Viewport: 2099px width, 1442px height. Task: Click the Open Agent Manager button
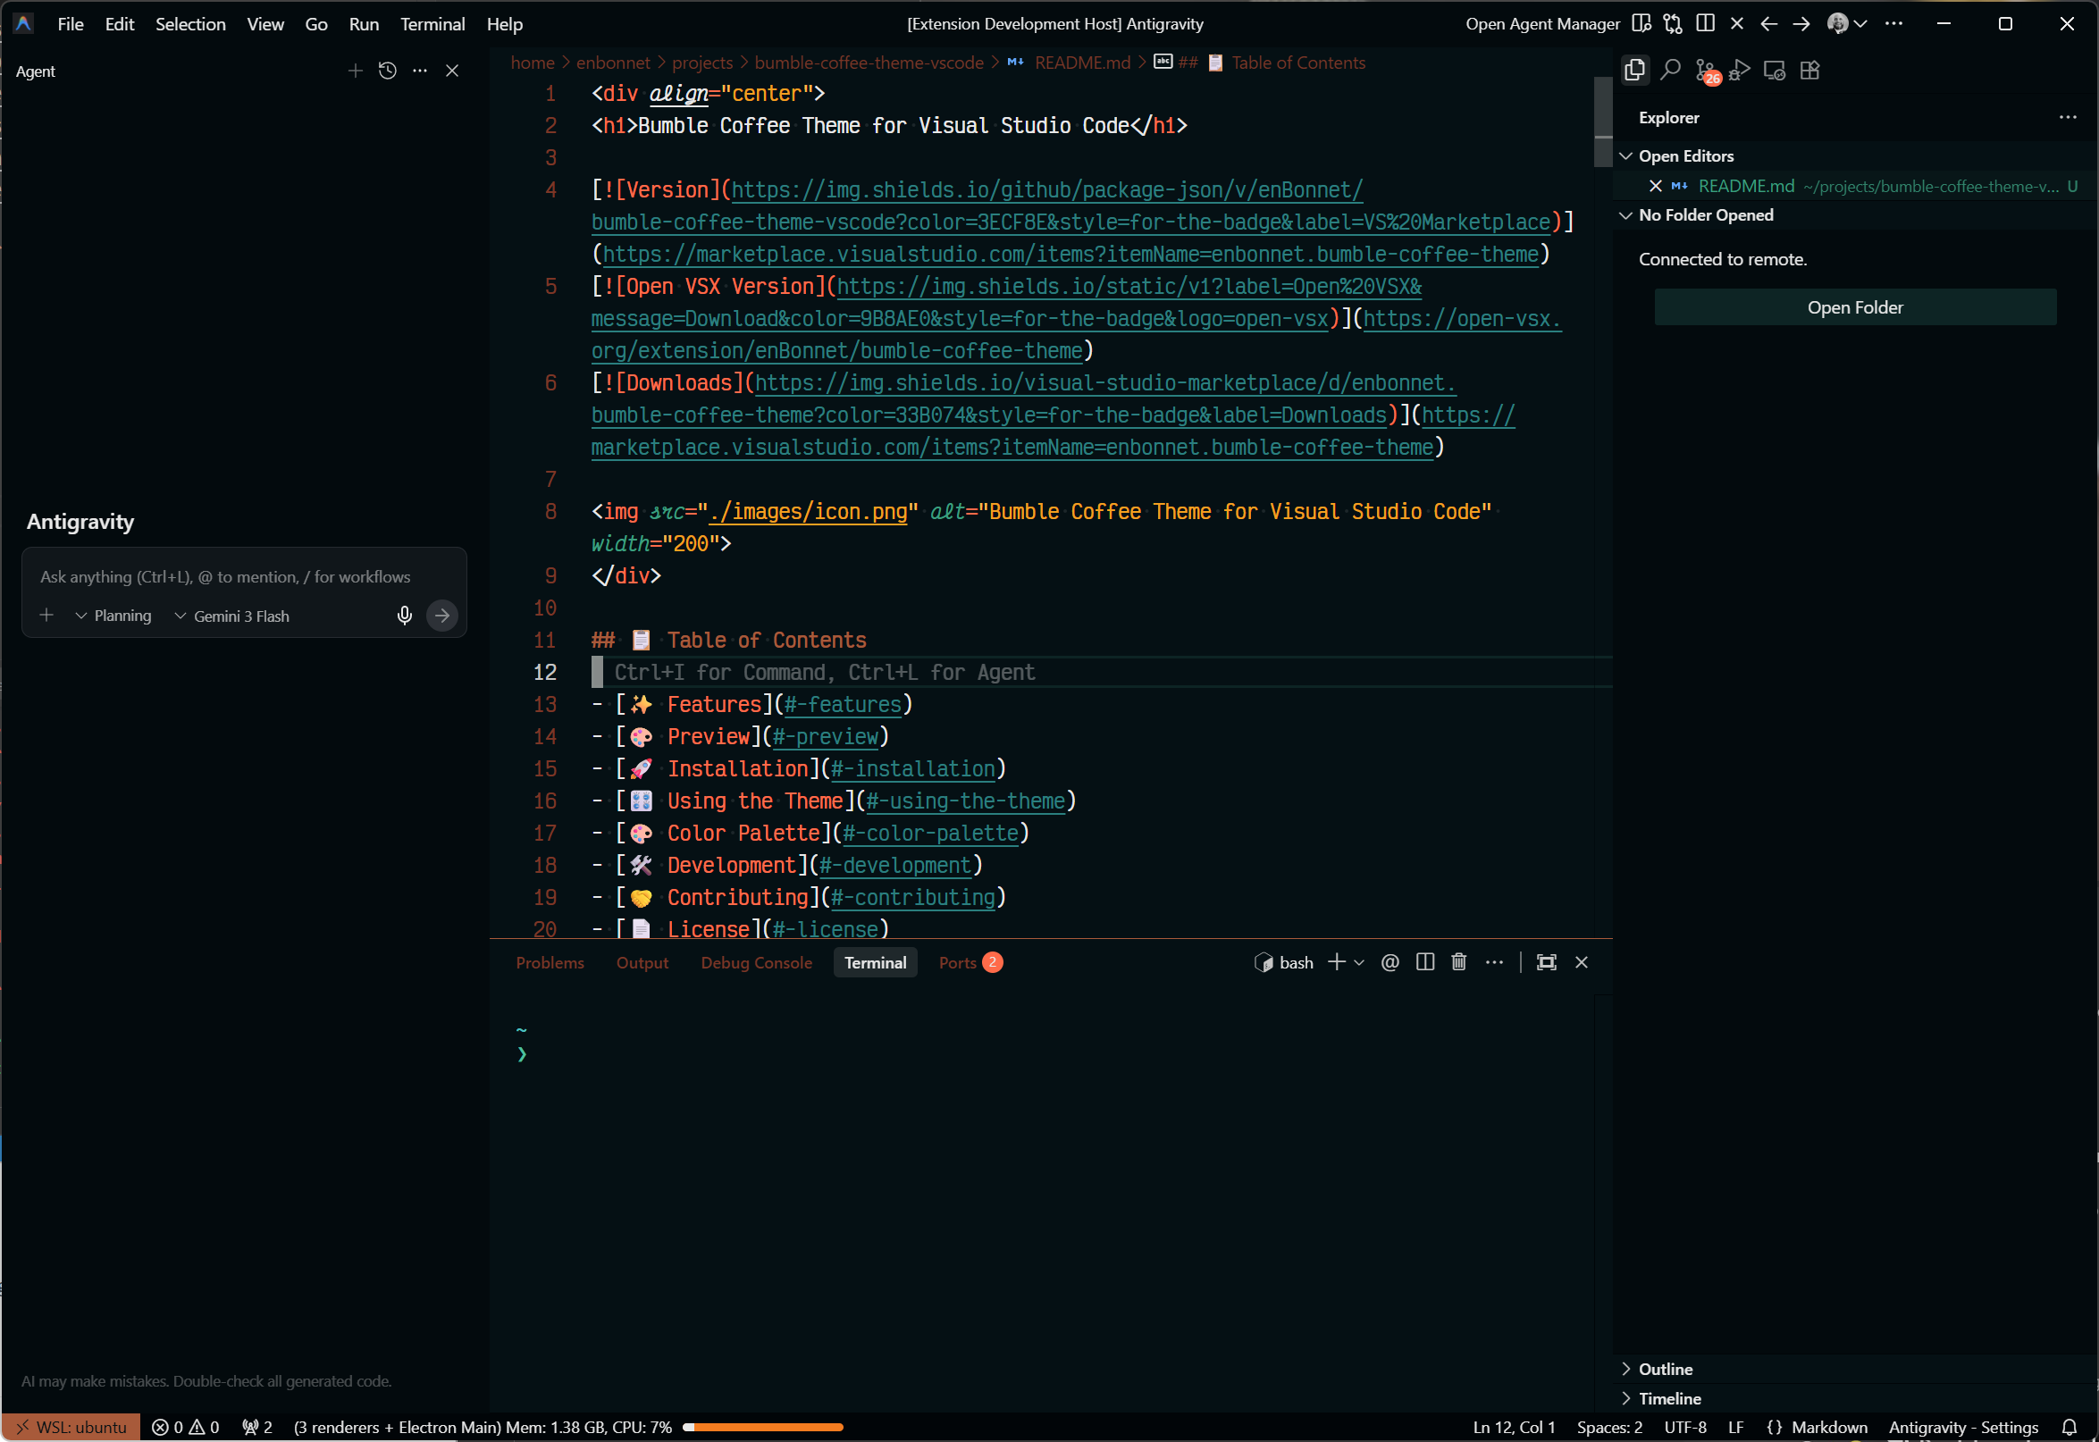coord(1542,23)
